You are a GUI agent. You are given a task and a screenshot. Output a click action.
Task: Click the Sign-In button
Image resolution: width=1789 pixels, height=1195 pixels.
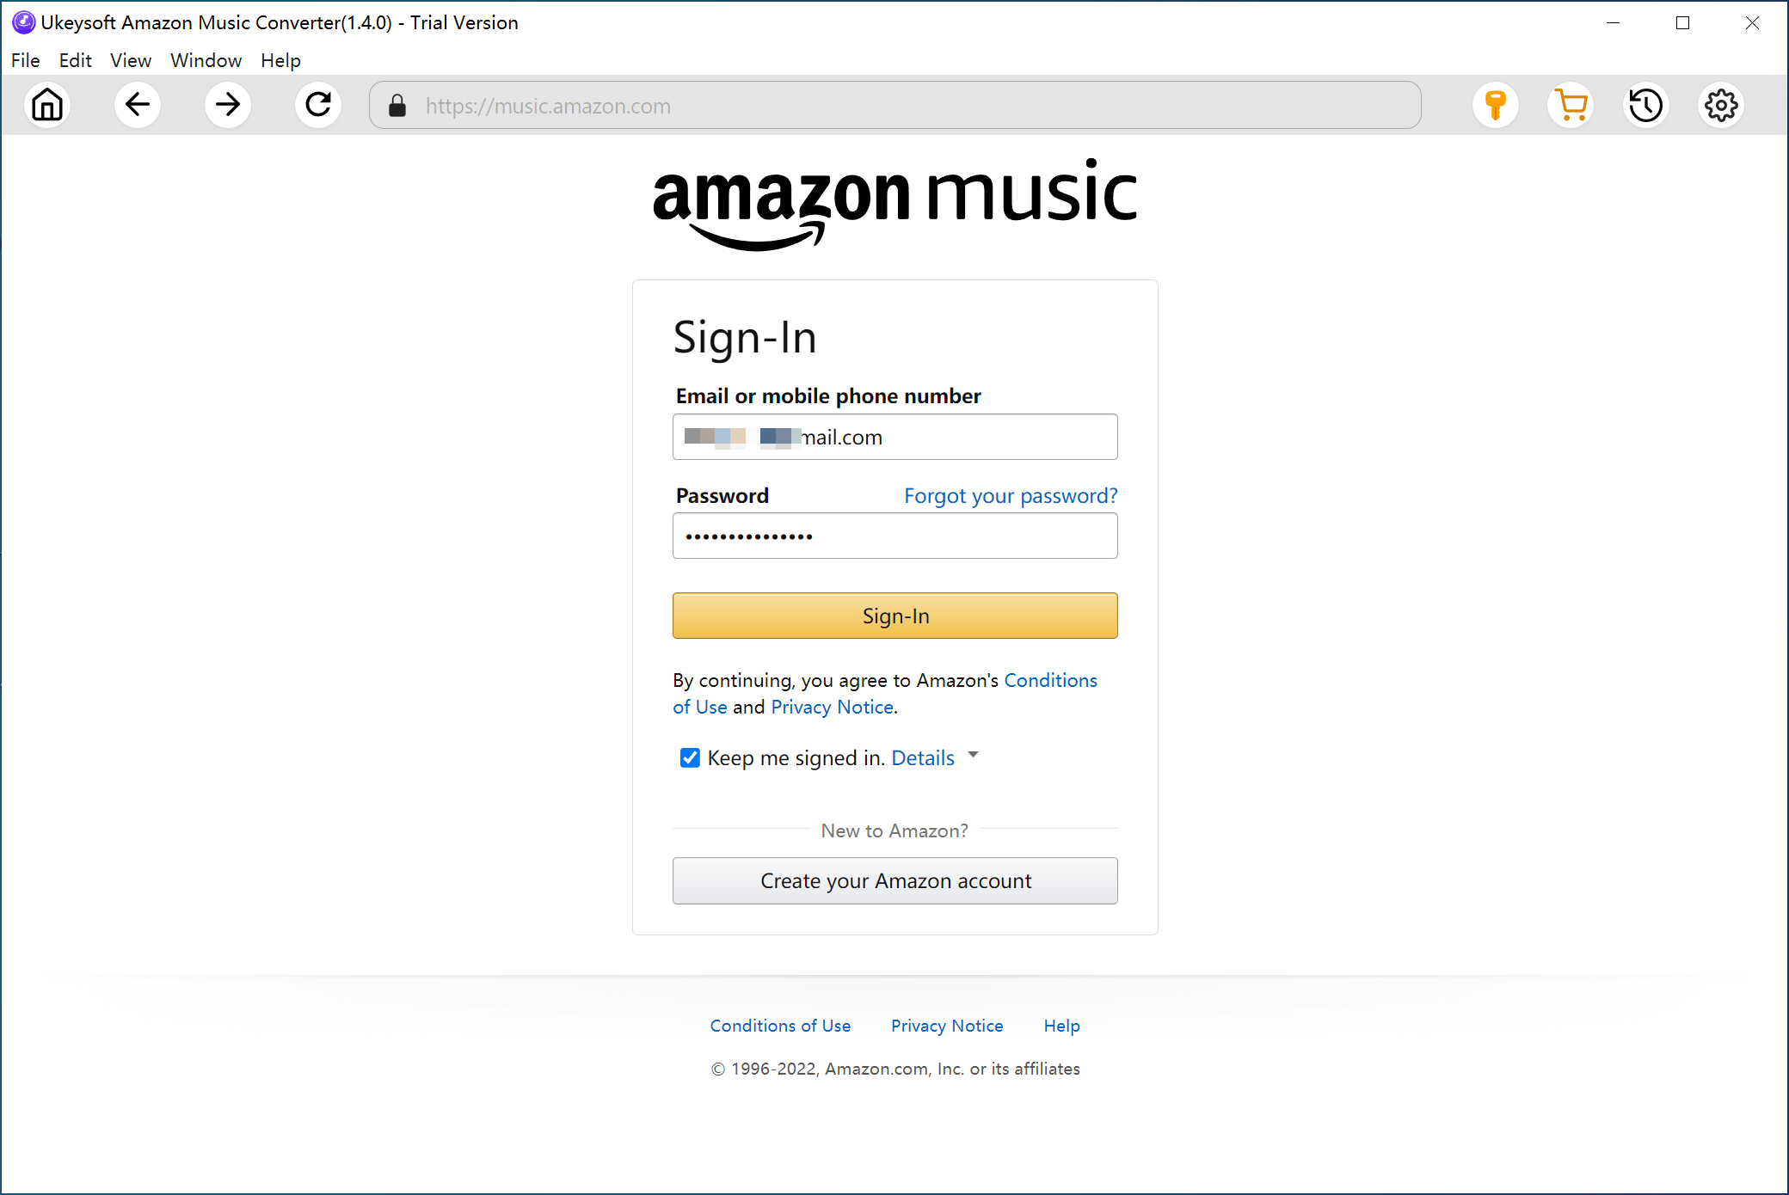click(x=894, y=615)
